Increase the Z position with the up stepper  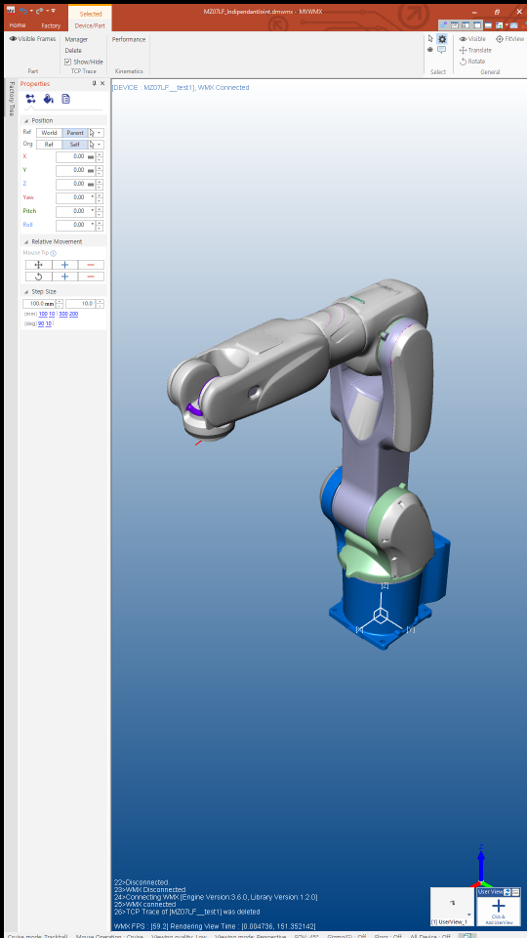point(100,182)
